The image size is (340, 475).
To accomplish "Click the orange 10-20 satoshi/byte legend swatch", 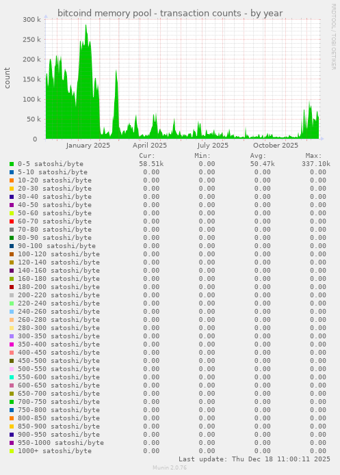I will pyautogui.click(x=12, y=180).
